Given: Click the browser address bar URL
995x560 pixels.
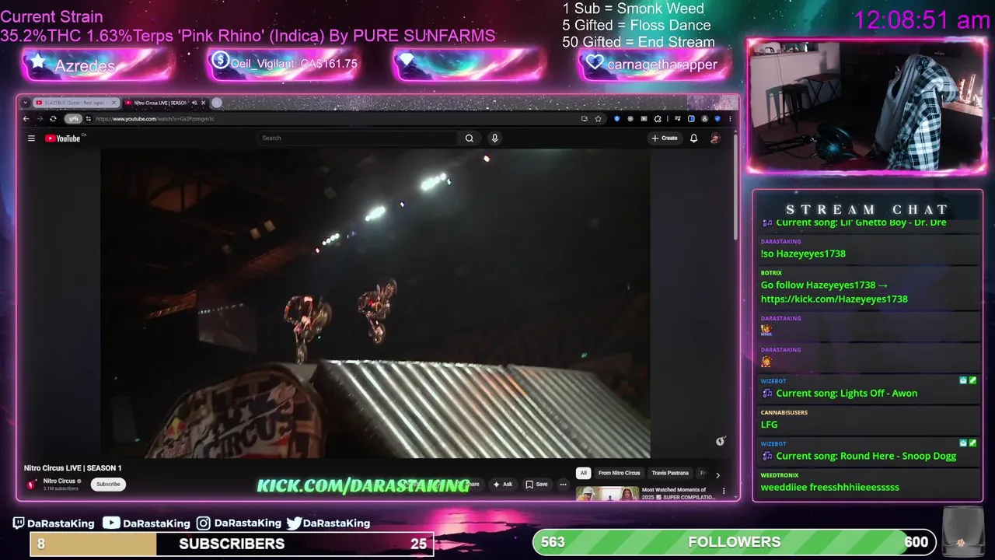Looking at the screenshot, I should pyautogui.click(x=155, y=119).
